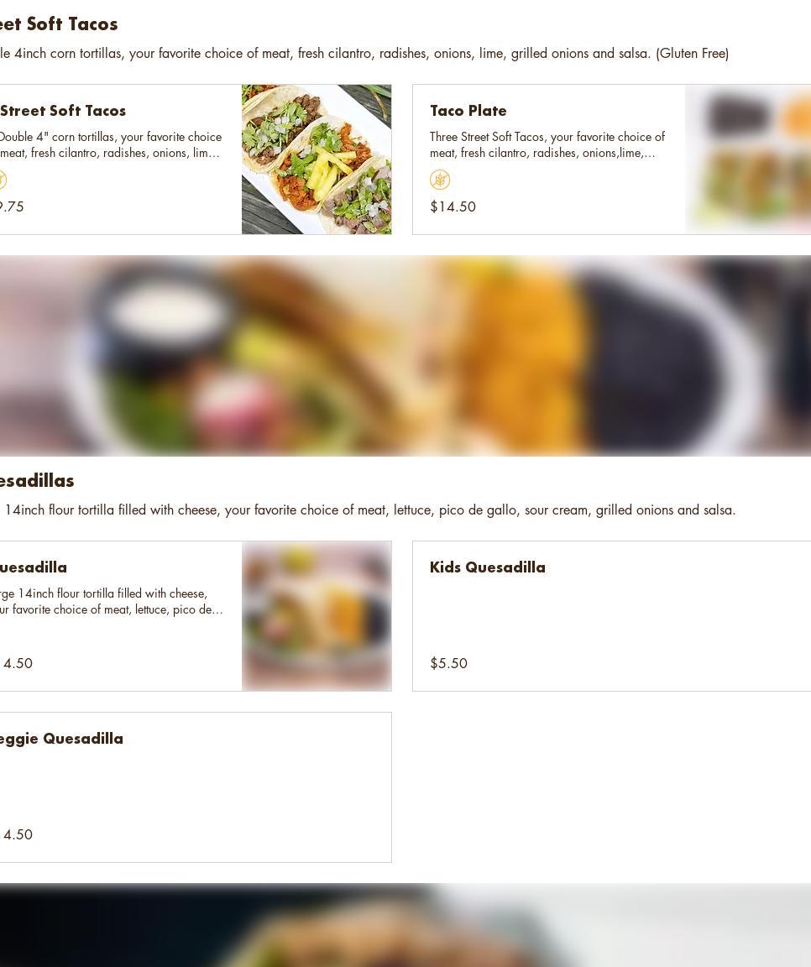Expand the truncated Street Soft Tacos description

coord(111,145)
